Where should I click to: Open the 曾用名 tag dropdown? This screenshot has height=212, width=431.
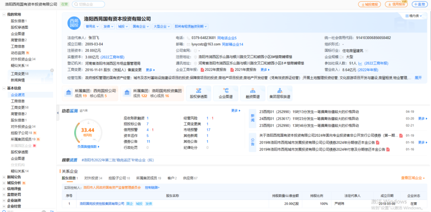tap(92, 27)
